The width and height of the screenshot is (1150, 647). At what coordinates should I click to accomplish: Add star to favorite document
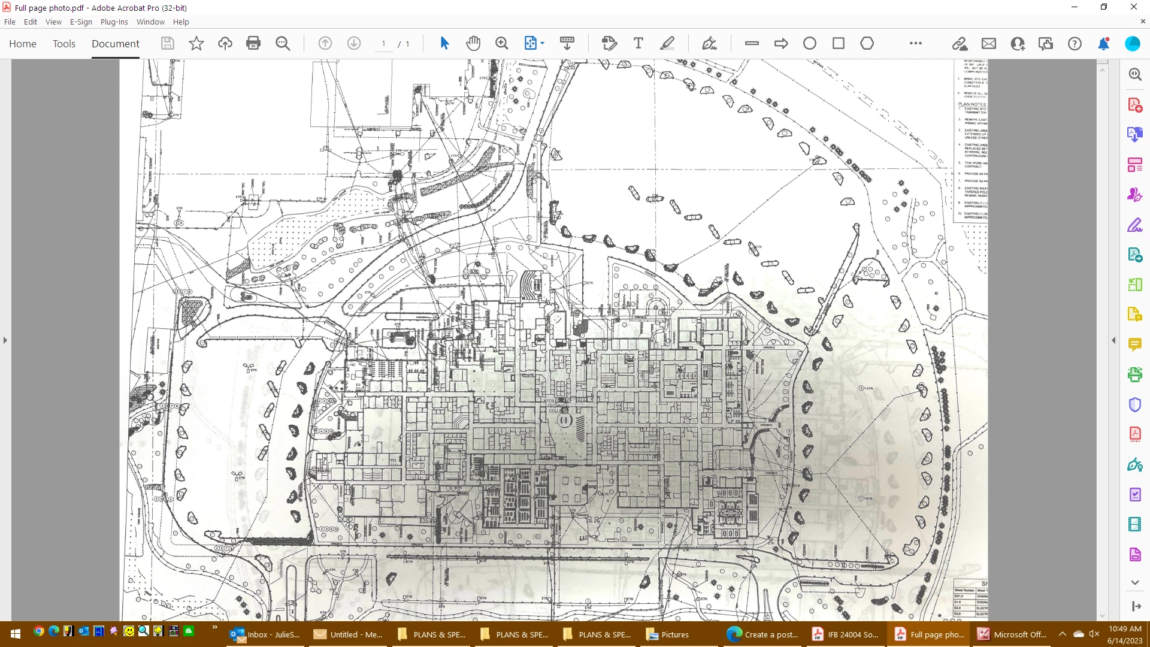[x=196, y=43]
